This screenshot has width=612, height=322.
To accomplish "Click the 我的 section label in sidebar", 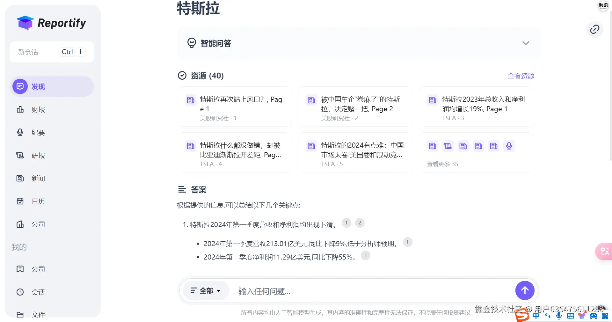I will 19,247.
